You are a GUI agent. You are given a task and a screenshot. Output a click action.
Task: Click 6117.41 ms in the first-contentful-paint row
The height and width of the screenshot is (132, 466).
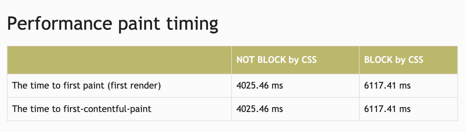(x=387, y=109)
